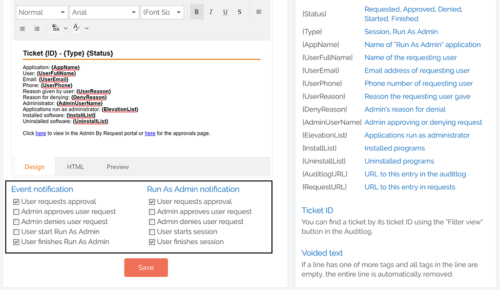
Task: Uncheck Event notification User requests approval
Action: pyautogui.click(x=16, y=202)
